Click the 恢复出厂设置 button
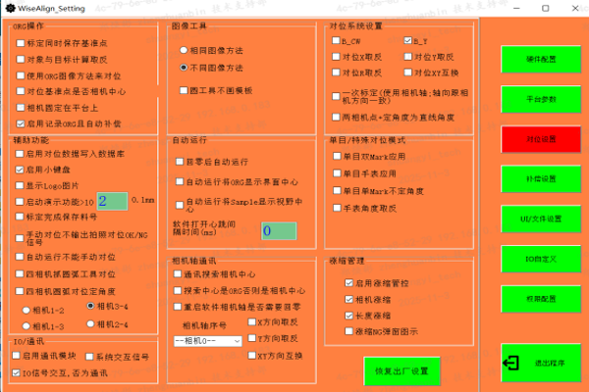The width and height of the screenshot is (589, 392). coord(402,371)
